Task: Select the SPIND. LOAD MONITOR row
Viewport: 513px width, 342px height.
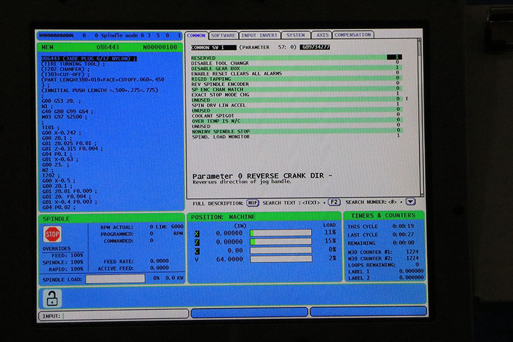Action: click(x=296, y=135)
